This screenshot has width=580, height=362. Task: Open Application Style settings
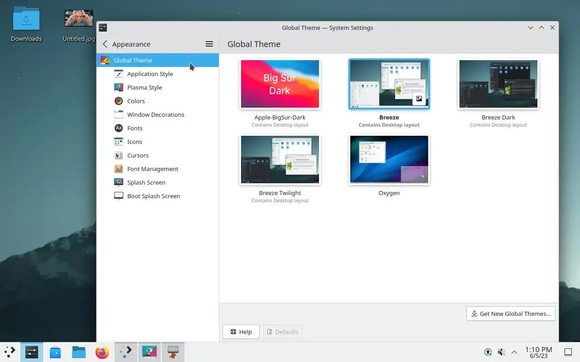(158, 74)
